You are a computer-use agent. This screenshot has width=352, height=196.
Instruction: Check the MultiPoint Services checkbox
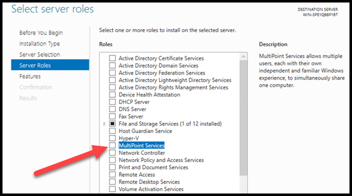(112, 145)
